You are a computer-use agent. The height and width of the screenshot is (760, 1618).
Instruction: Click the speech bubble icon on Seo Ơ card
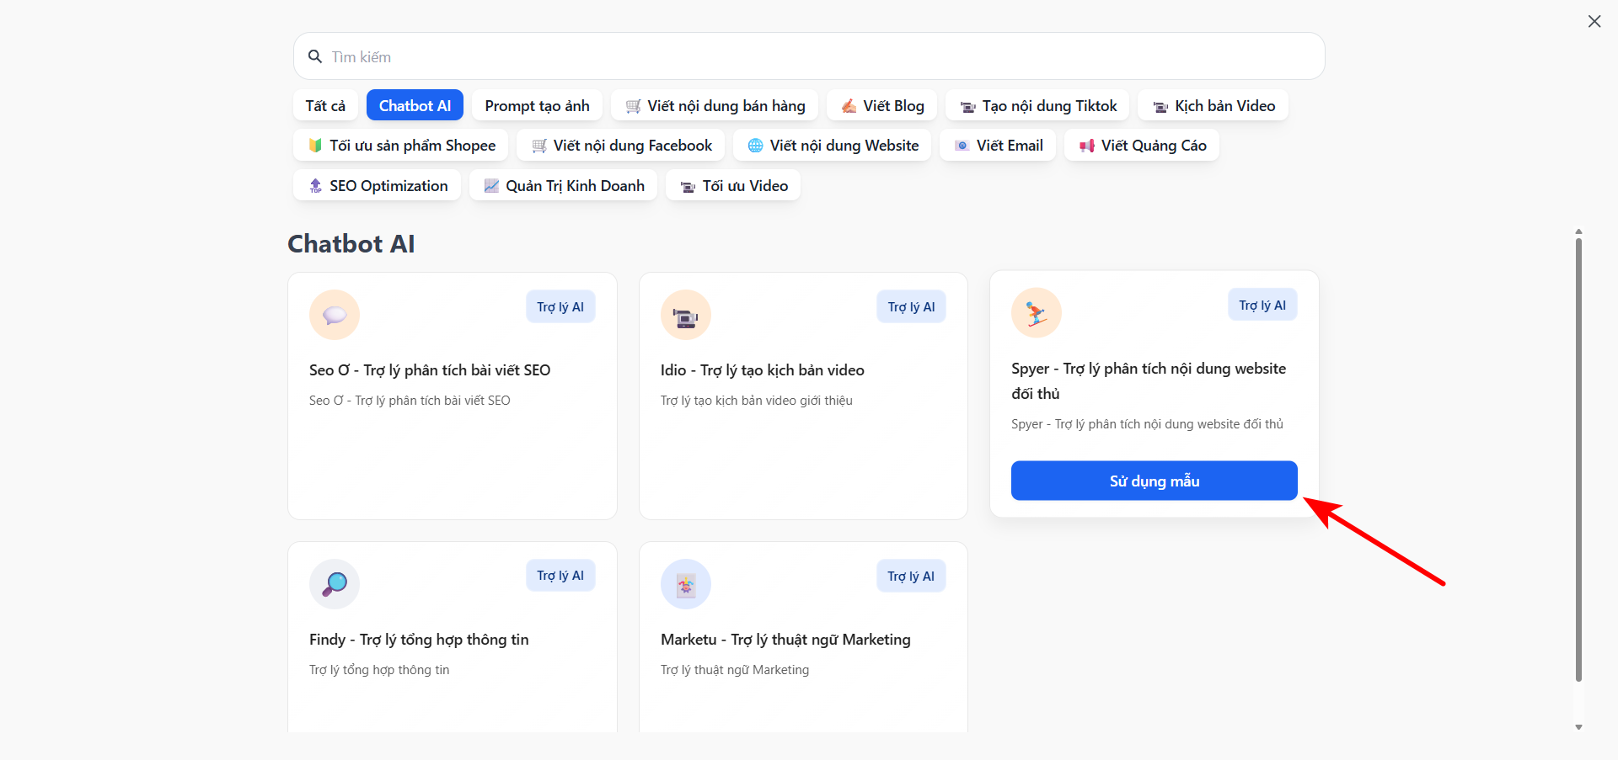tap(335, 315)
